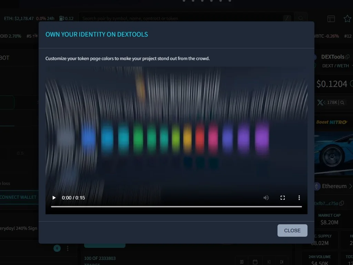This screenshot has width=353, height=265.
Task: Pause the trades feed
Action: pos(242,262)
